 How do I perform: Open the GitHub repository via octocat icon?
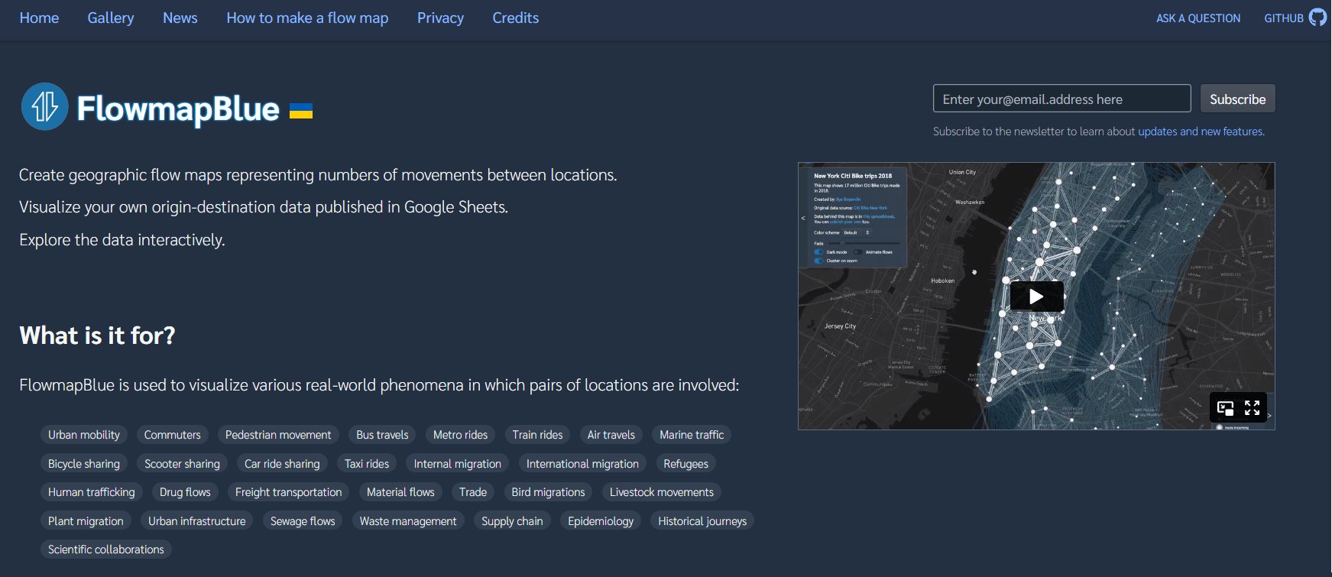[1318, 18]
